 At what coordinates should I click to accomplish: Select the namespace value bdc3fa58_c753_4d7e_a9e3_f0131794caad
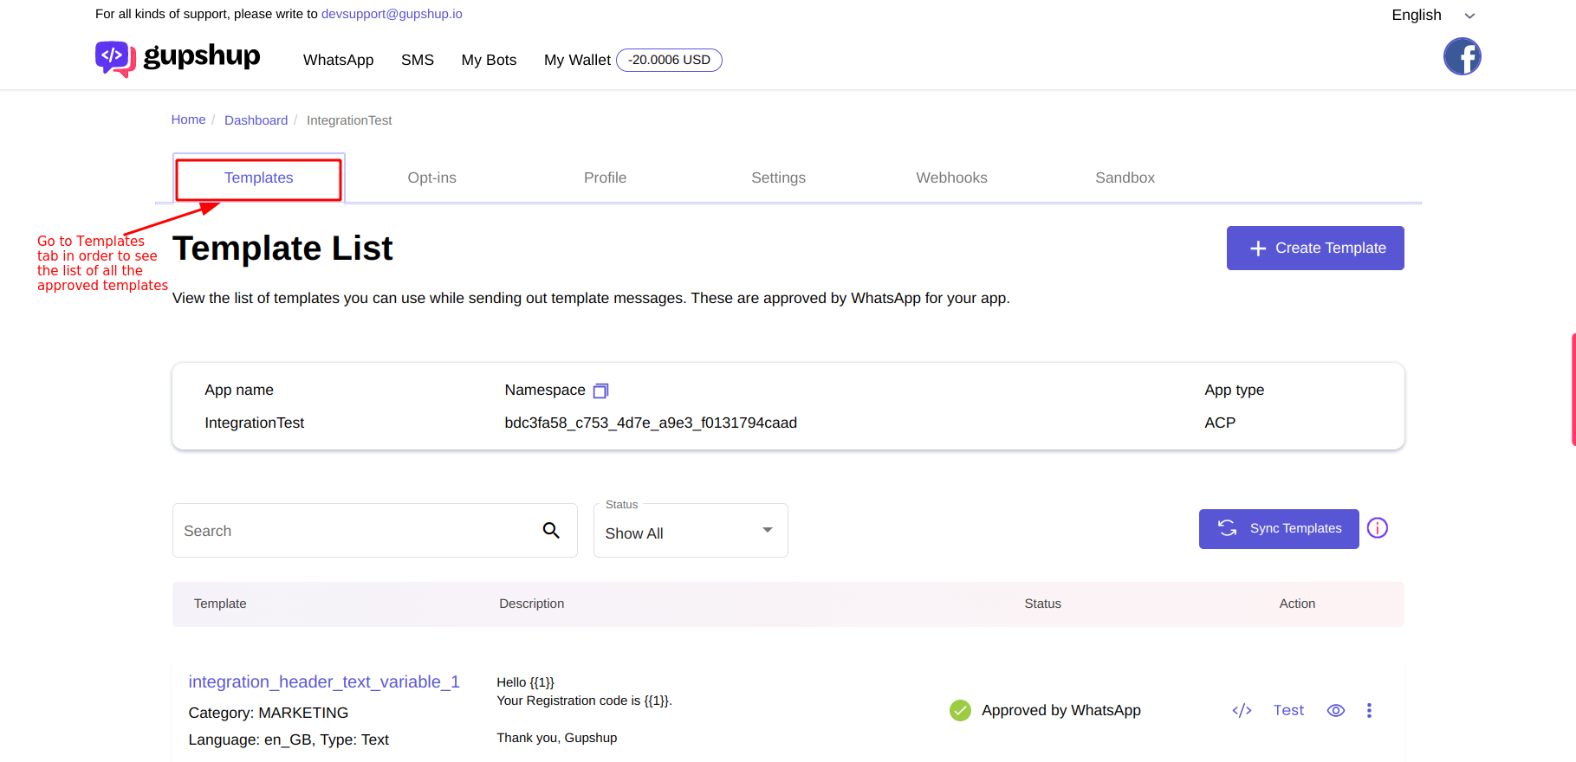651,423
